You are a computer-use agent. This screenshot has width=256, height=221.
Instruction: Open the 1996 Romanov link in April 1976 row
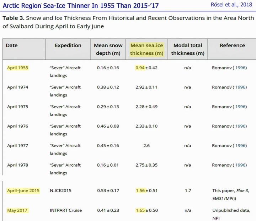pyautogui.click(x=240, y=126)
